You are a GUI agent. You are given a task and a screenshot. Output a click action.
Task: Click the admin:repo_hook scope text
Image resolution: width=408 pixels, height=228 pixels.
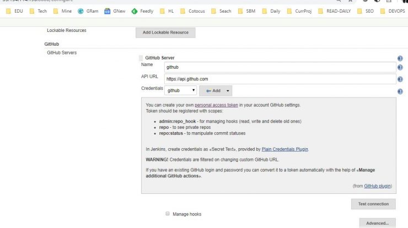pyautogui.click(x=178, y=121)
